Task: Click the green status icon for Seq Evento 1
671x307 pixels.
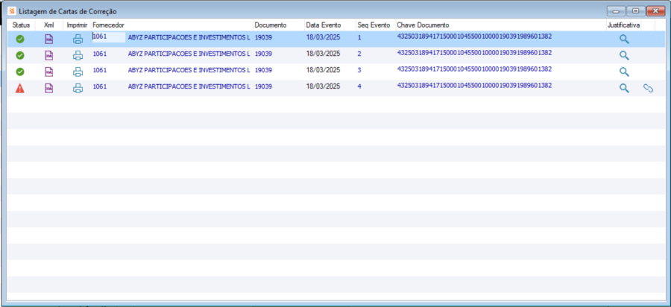Action: 20,39
